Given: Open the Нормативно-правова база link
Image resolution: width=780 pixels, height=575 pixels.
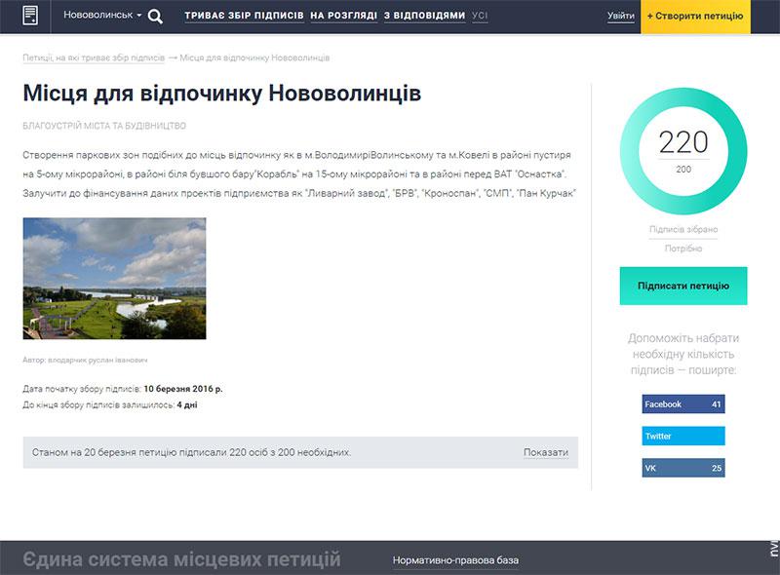Looking at the screenshot, I should click(x=455, y=560).
